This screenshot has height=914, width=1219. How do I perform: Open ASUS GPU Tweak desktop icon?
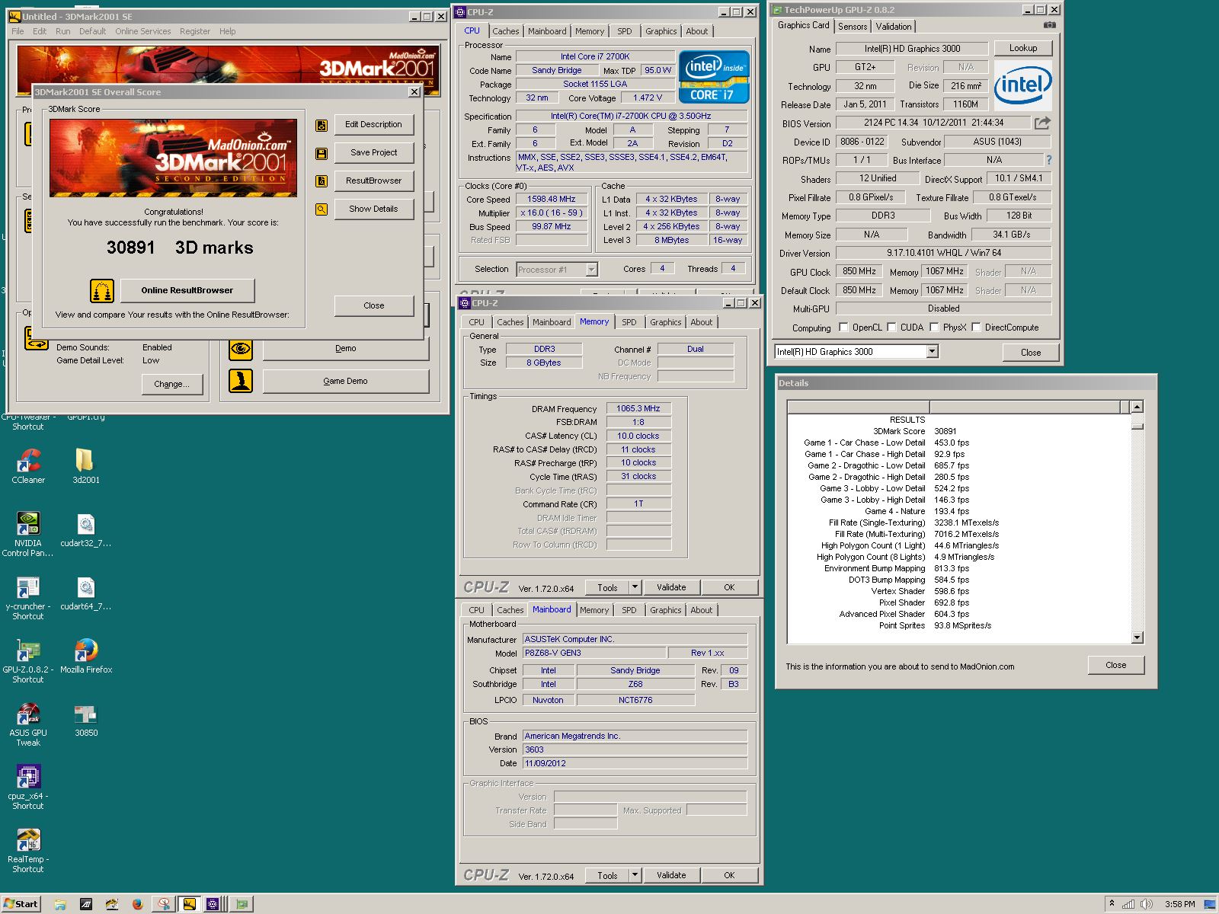[28, 724]
